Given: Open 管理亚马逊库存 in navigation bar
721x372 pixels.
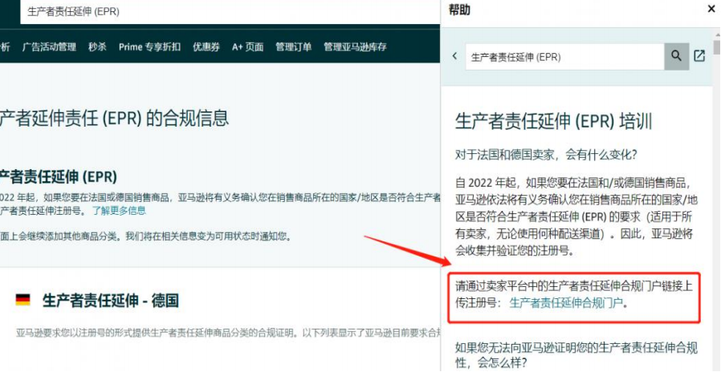Looking at the screenshot, I should click(x=355, y=46).
